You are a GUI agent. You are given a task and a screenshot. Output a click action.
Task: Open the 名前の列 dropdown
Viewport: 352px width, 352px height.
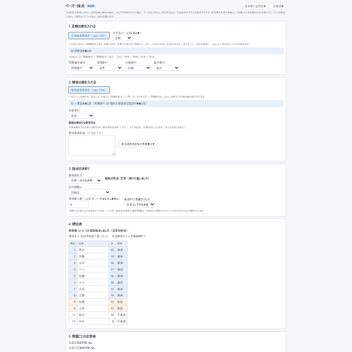tap(81, 116)
